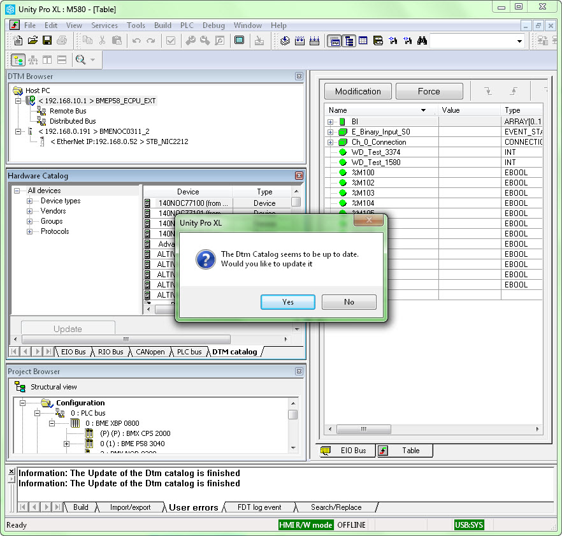Screen dimensions: 562x536
Task: Click the Open project folder icon
Action: [32, 41]
